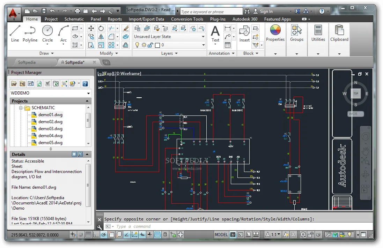Select the Polyline tool
Image resolution: width=383 pixels, height=248 pixels.
(30, 34)
